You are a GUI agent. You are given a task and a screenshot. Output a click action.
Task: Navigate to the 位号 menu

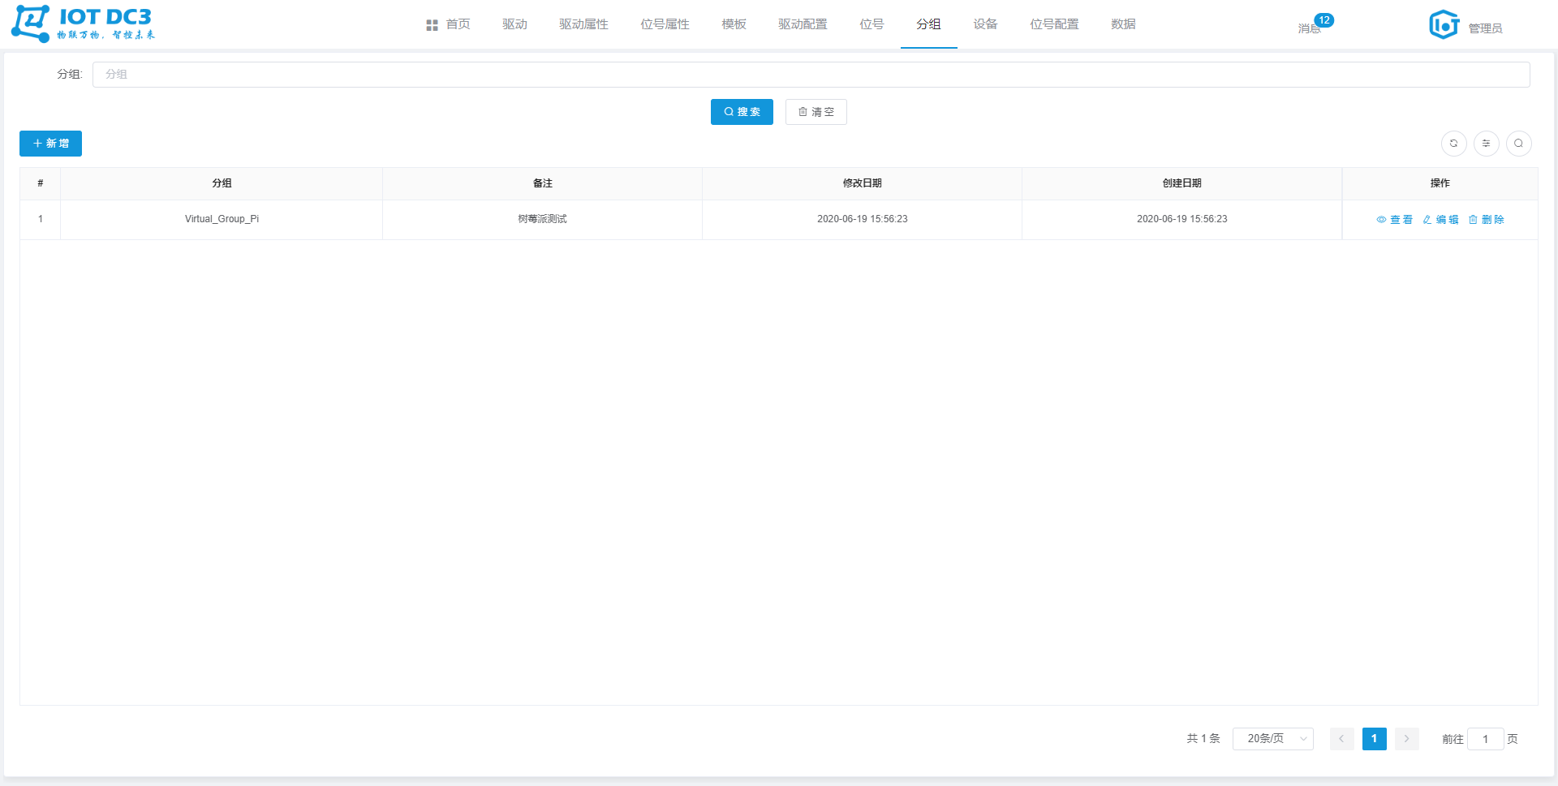(x=872, y=24)
